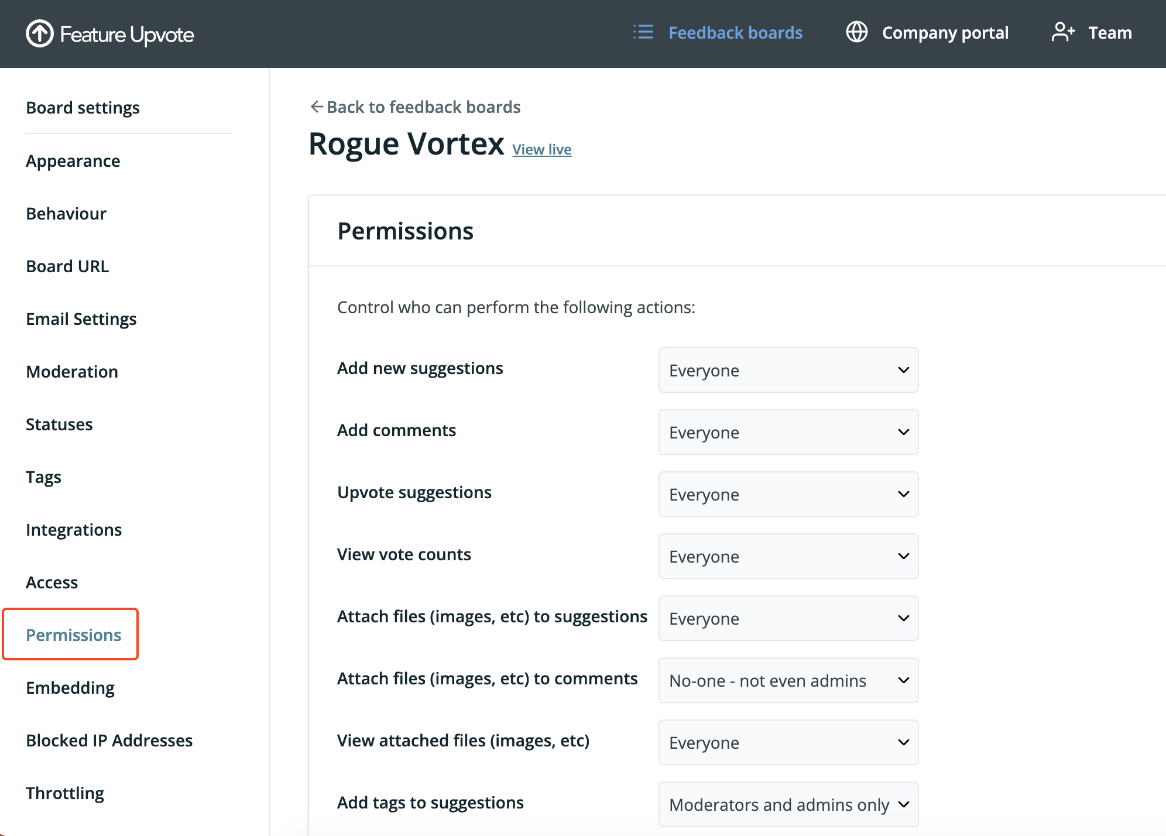This screenshot has height=836, width=1166.
Task: Click the Feature Upvote logo icon
Action: [39, 33]
